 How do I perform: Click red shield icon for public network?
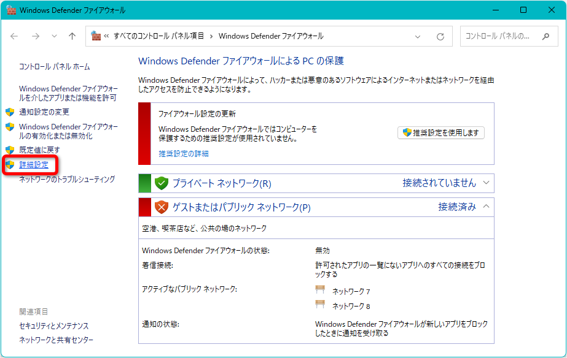pos(162,207)
